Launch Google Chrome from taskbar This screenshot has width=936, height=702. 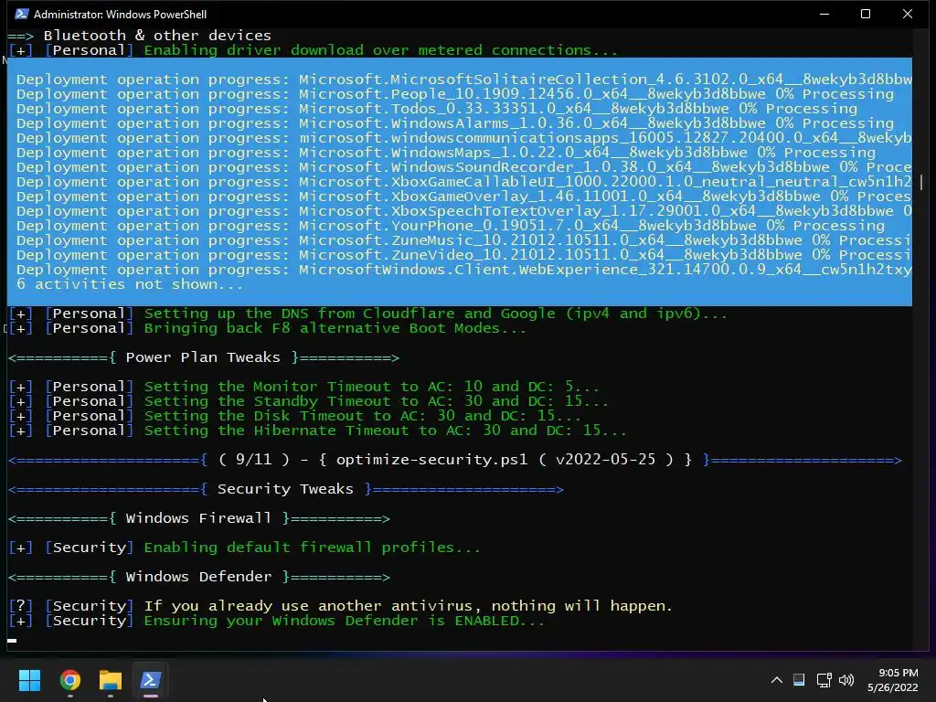[x=70, y=680]
